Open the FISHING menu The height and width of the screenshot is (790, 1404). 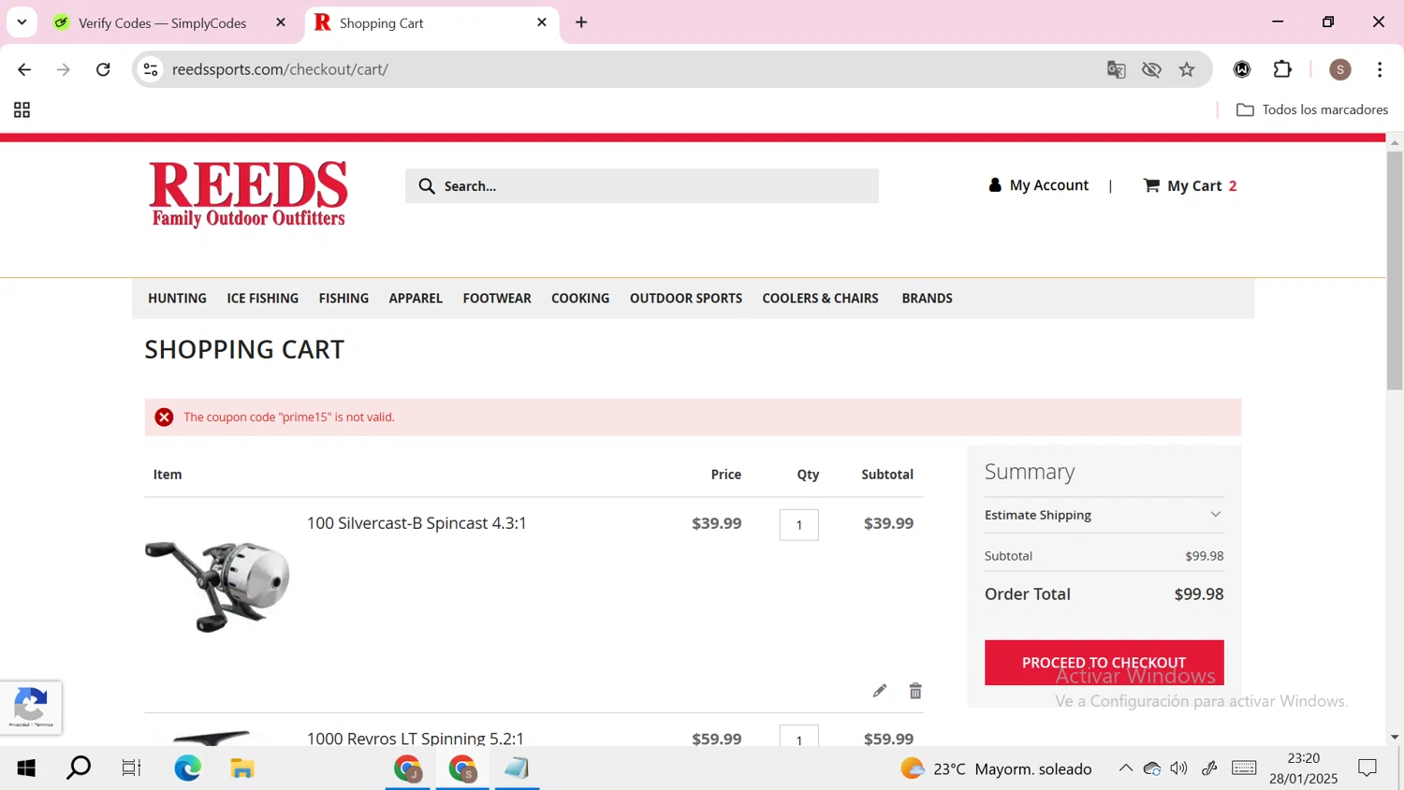tap(344, 299)
